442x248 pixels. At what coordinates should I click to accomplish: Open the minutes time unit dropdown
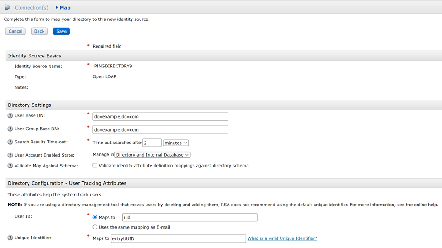click(175, 143)
